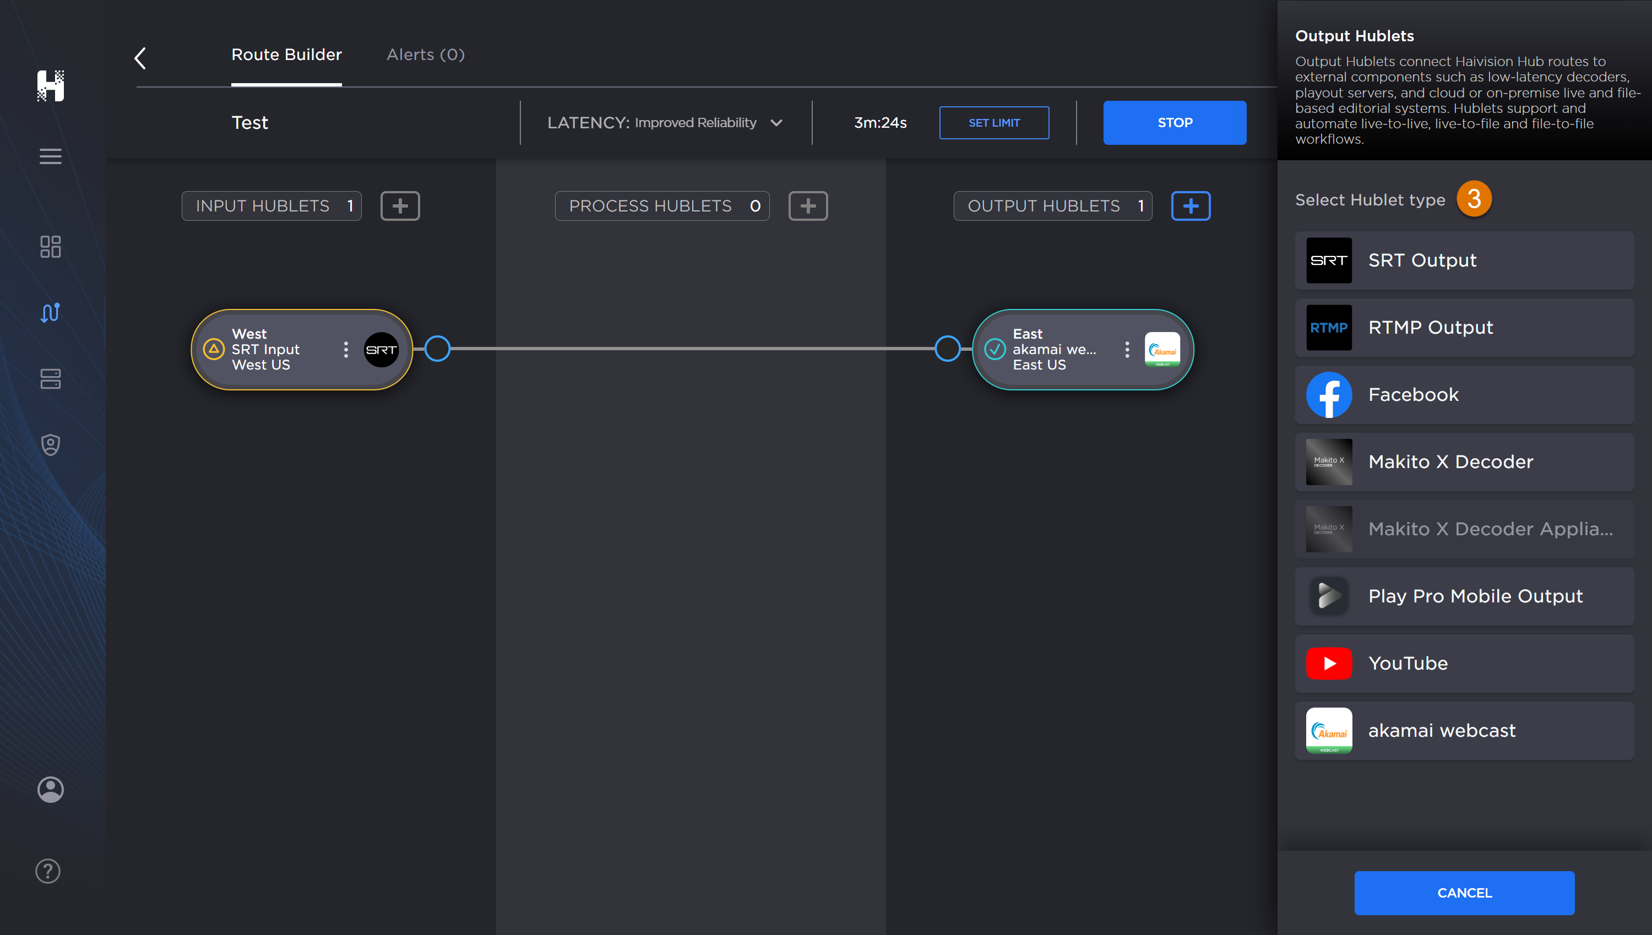Select the Makito X Decoder output
This screenshot has height=935, width=1652.
(1464, 461)
